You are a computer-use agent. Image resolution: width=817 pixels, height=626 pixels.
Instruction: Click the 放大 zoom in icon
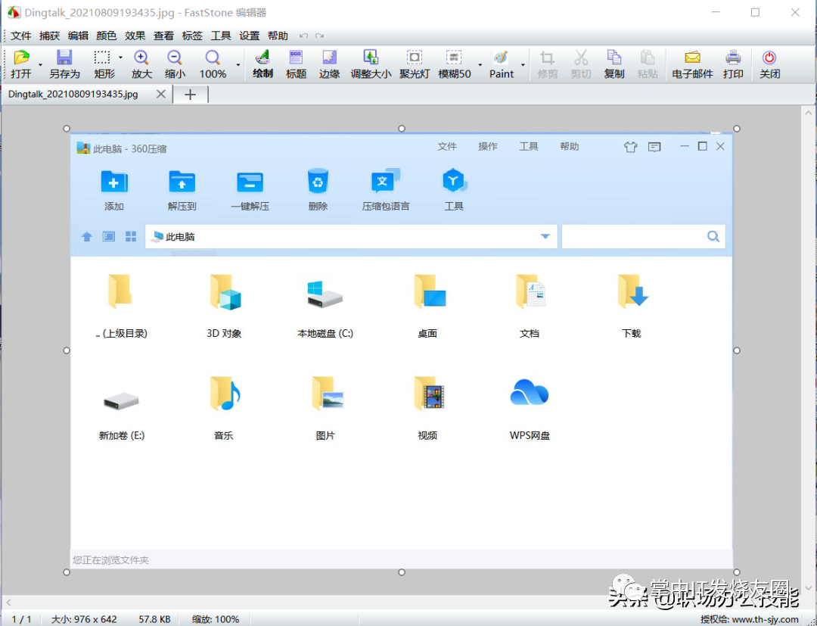click(x=141, y=64)
